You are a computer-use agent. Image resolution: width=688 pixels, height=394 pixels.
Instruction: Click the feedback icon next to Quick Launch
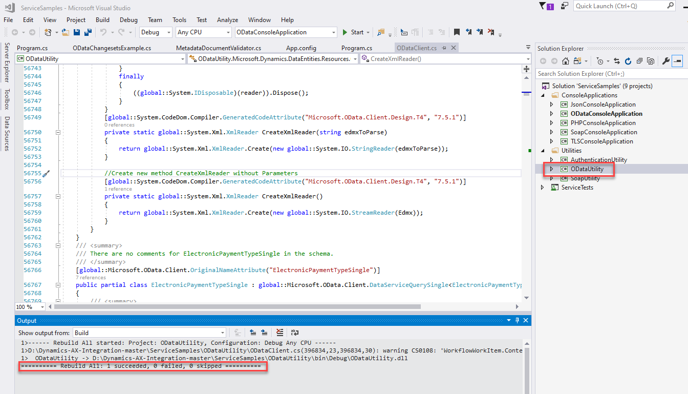564,6
